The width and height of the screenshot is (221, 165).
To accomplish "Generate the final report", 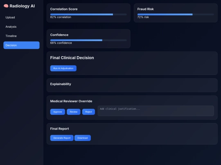I will (x=62, y=138).
